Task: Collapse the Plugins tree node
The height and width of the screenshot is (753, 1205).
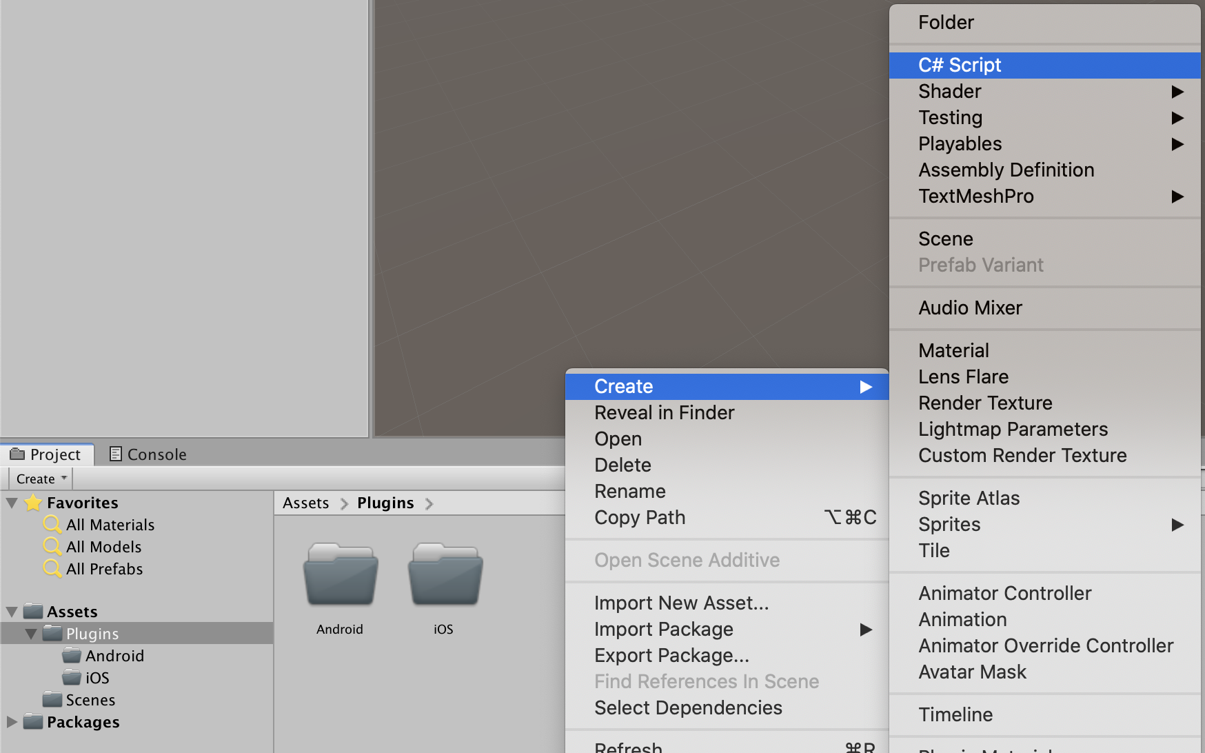Action: pos(31,634)
